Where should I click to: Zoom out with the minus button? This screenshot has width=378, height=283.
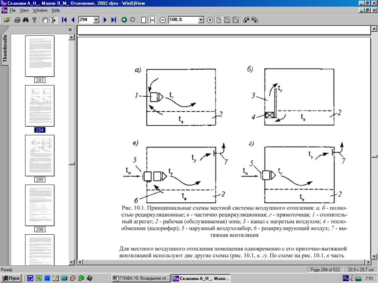tap(163, 20)
